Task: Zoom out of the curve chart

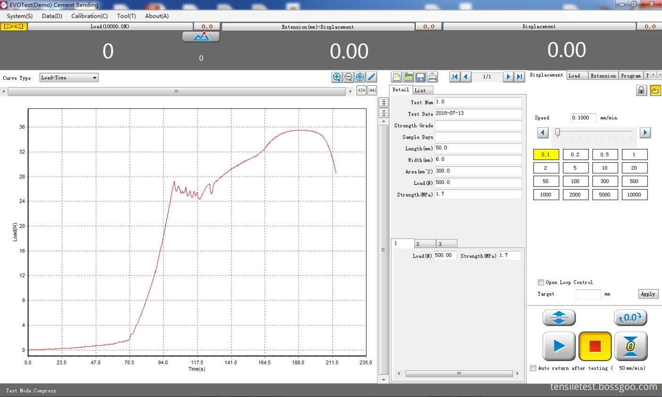Action: pos(348,77)
